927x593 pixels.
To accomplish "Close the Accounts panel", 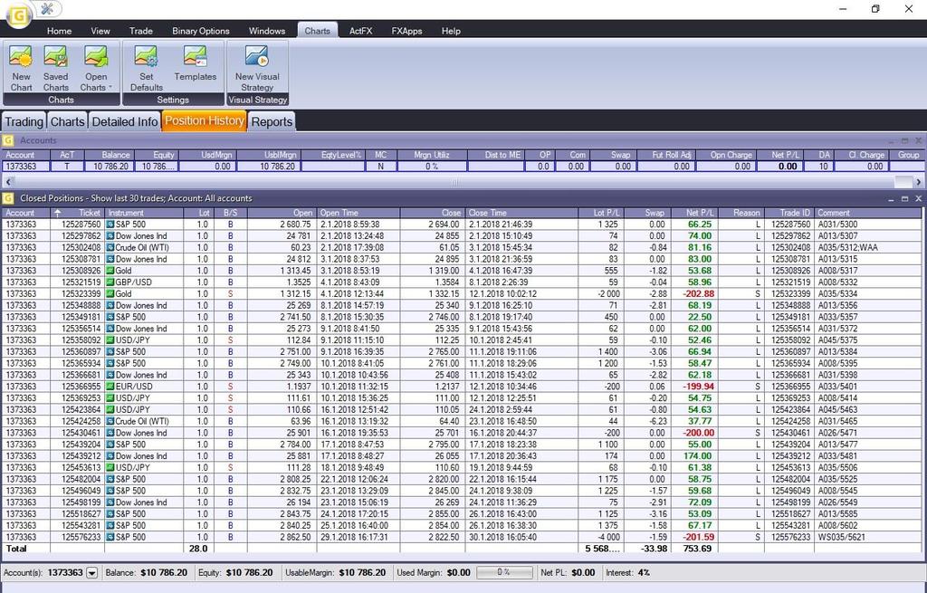I will click(x=918, y=140).
